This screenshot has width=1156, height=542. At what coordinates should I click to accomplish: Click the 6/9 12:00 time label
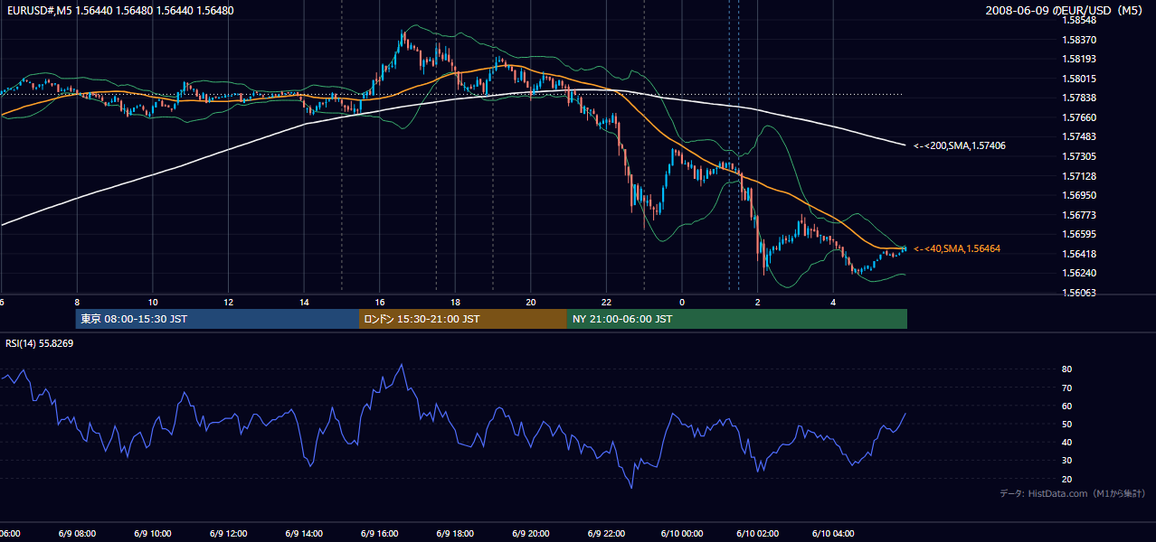[x=227, y=534]
